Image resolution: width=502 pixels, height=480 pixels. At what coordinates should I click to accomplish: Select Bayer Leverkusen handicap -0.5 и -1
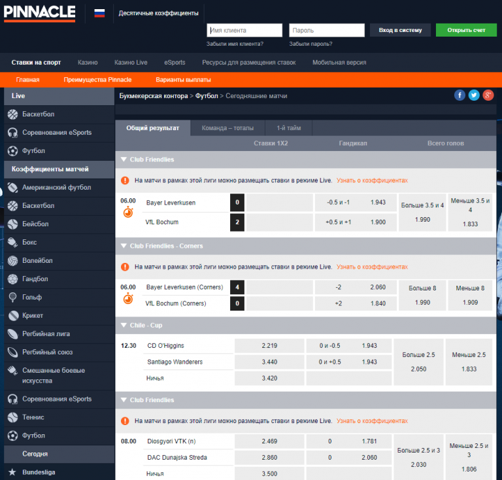pos(356,202)
